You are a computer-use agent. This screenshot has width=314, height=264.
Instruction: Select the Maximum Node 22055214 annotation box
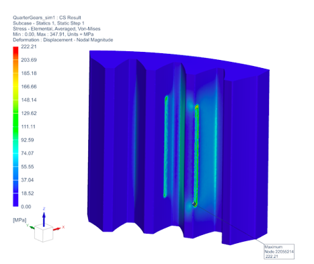tap(279, 252)
